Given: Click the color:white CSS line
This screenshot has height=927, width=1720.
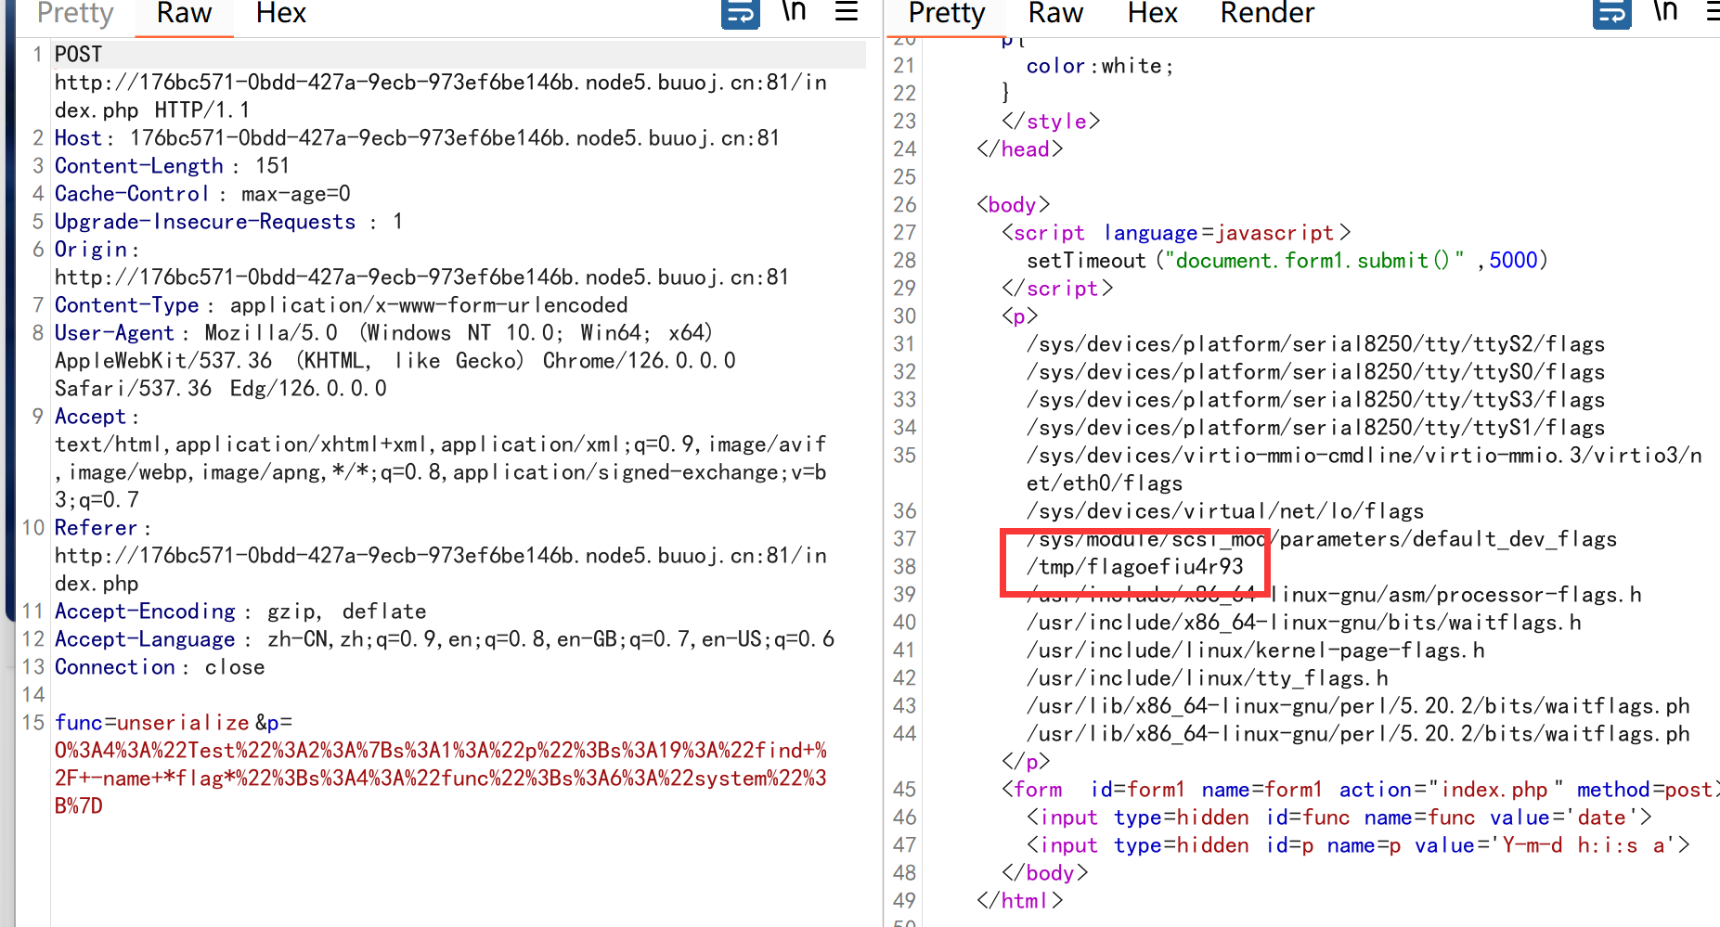Looking at the screenshot, I should [x=1100, y=66].
